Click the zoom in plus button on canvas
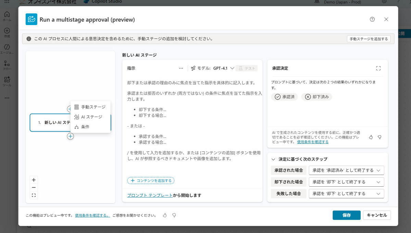Viewport: 411px width, 233px height. [34, 180]
